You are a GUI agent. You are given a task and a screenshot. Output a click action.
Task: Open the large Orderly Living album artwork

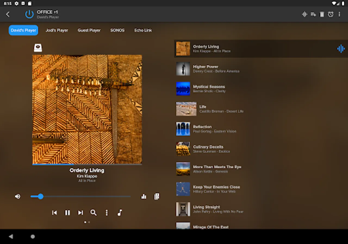[x=87, y=109]
